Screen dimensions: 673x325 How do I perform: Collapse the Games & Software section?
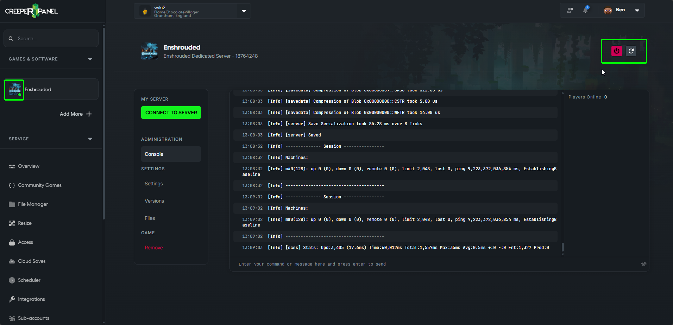coord(90,59)
